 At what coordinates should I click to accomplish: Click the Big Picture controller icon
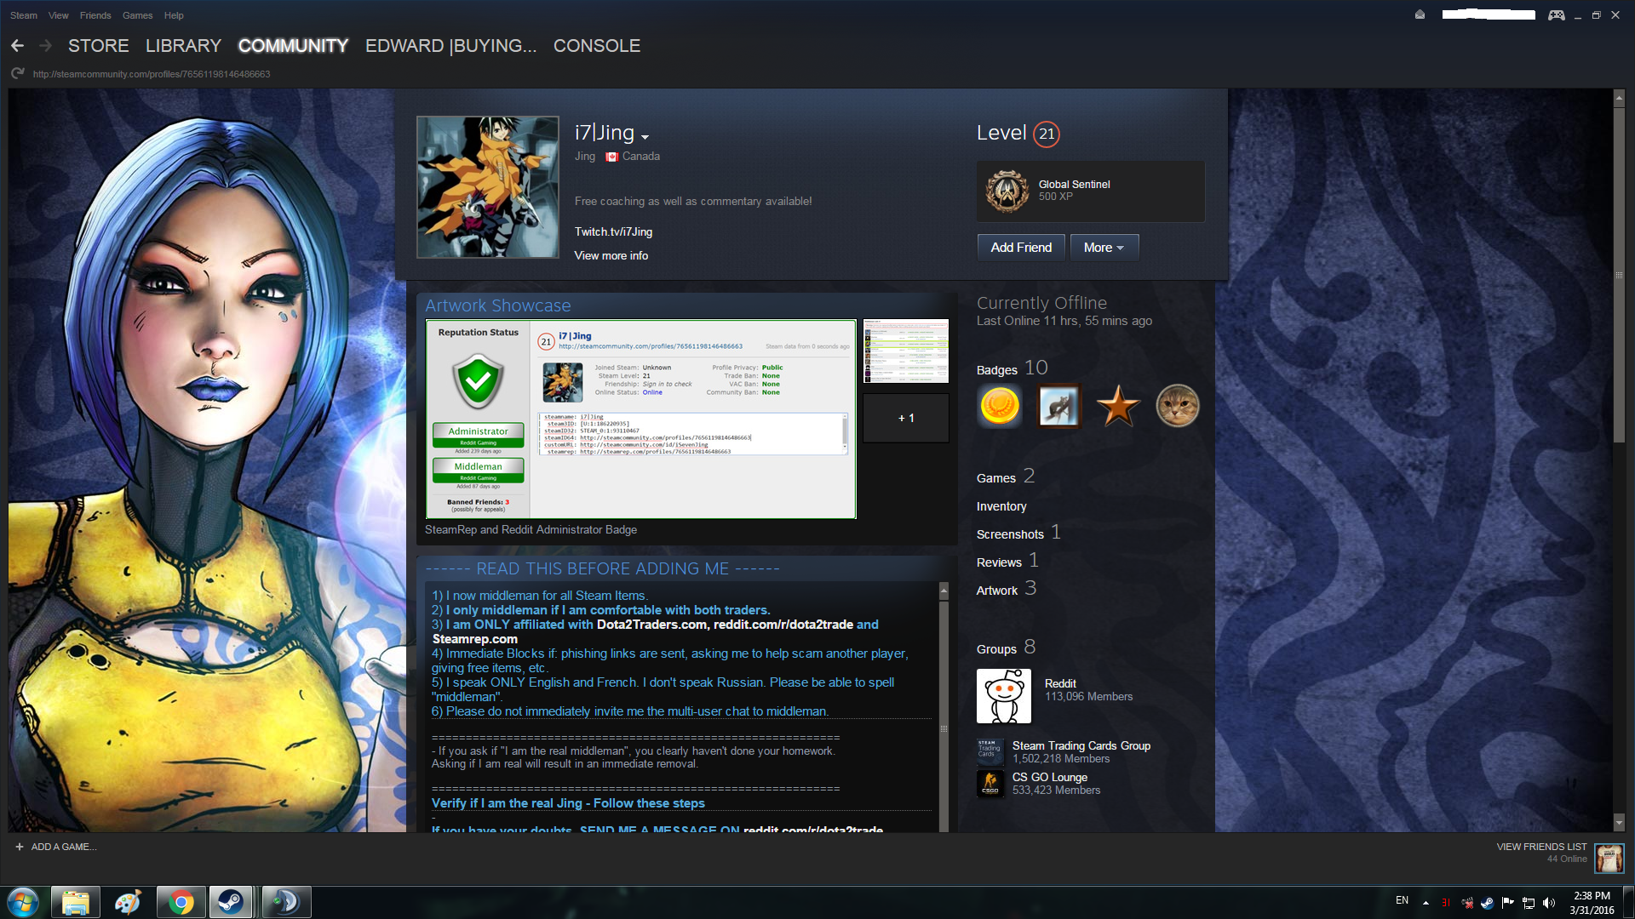pyautogui.click(x=1556, y=15)
